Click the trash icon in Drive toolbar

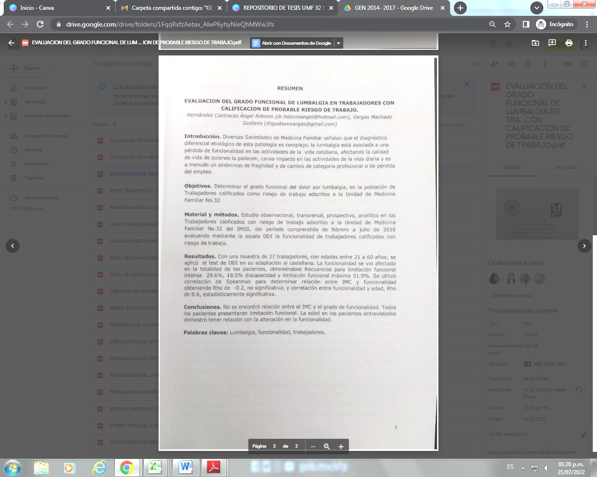point(528,64)
